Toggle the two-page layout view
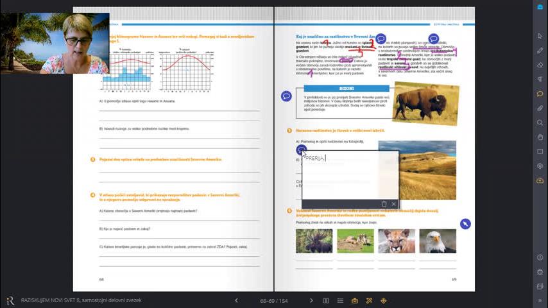 (x=326, y=300)
